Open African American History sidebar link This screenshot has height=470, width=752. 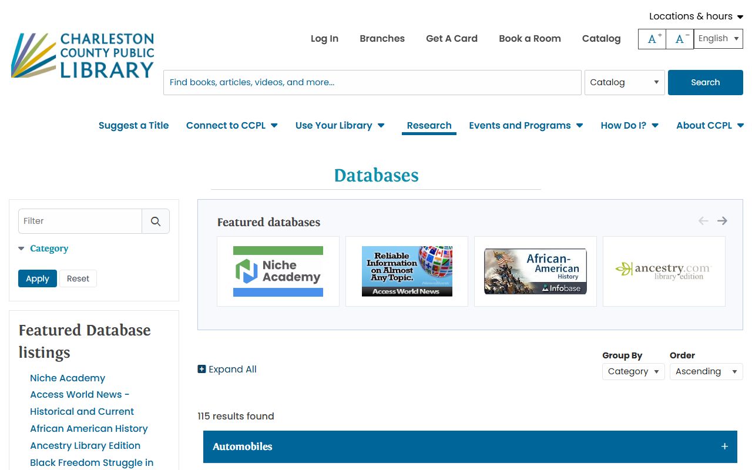click(89, 429)
